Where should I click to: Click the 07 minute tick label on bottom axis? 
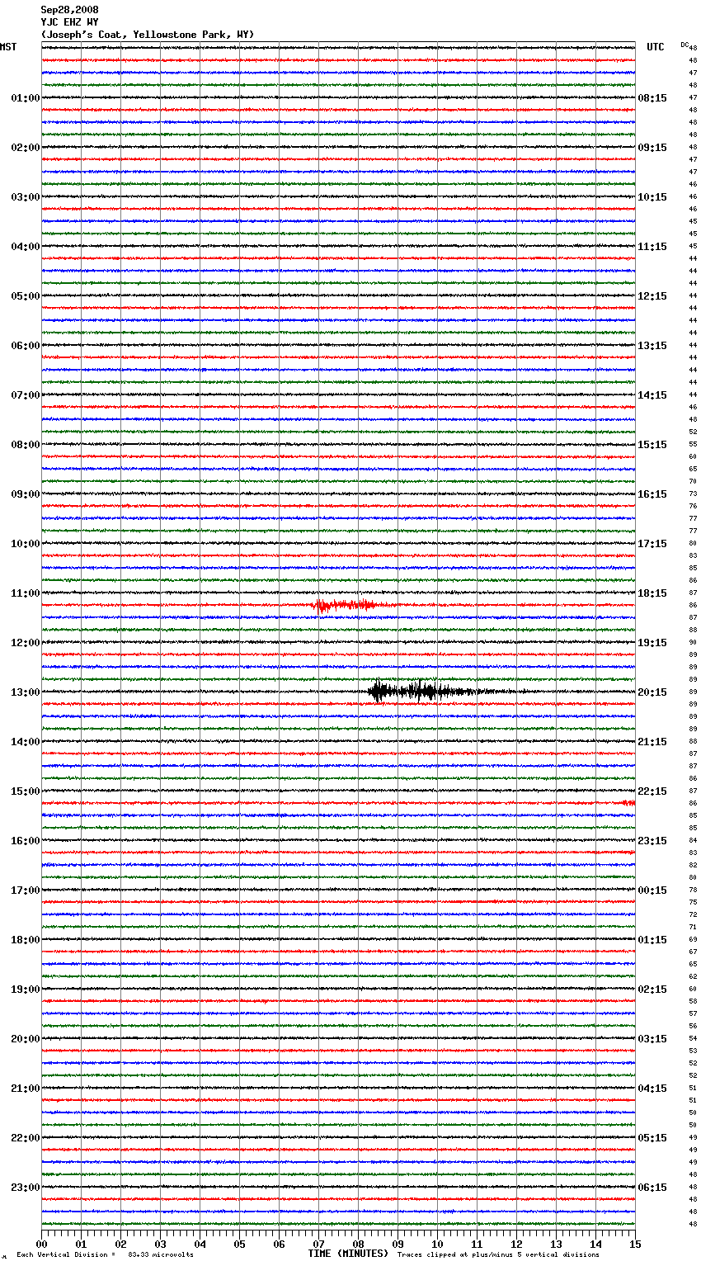click(x=318, y=1244)
